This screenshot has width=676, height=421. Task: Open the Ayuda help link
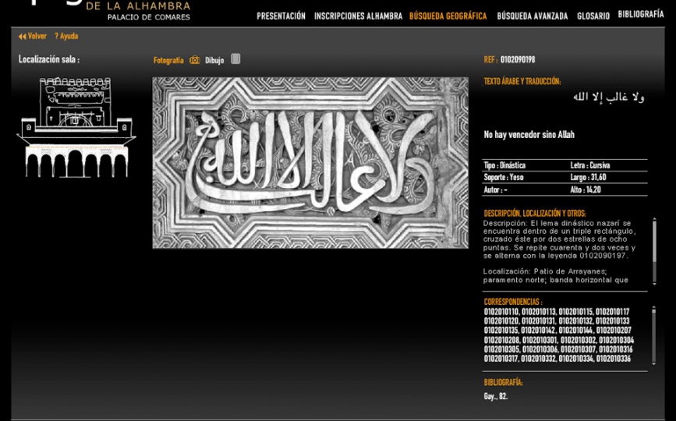[66, 36]
